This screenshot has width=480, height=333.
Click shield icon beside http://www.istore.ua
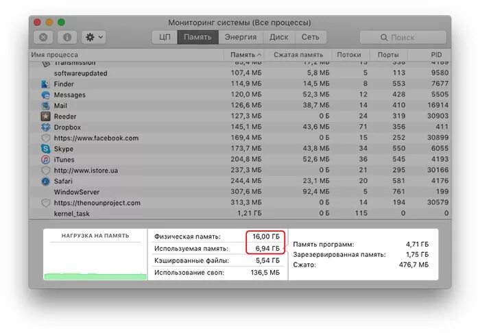[45, 171]
